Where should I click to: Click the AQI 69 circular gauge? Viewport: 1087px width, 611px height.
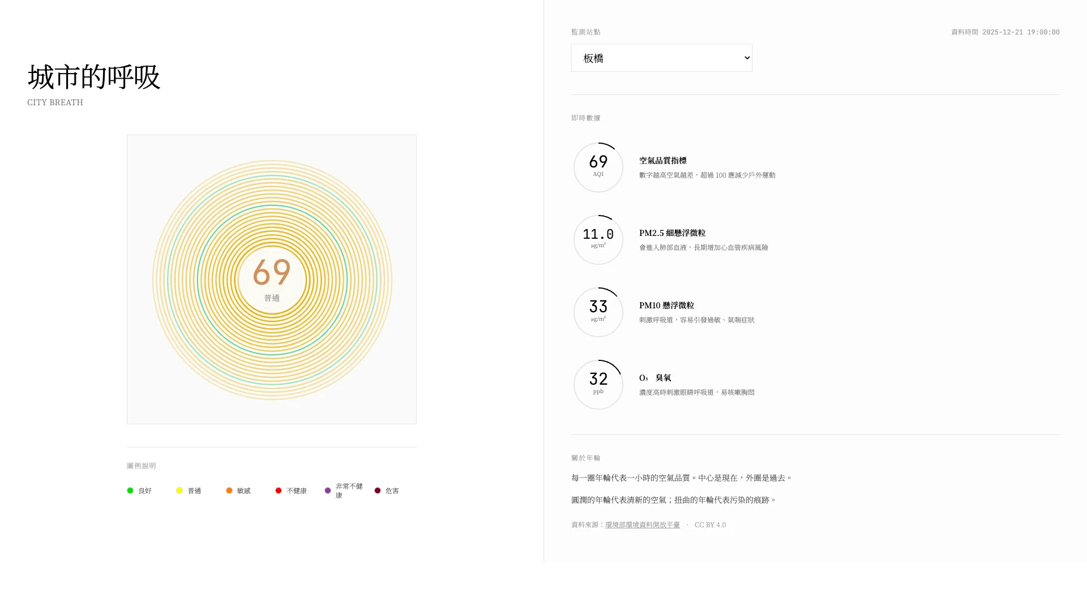pyautogui.click(x=598, y=167)
